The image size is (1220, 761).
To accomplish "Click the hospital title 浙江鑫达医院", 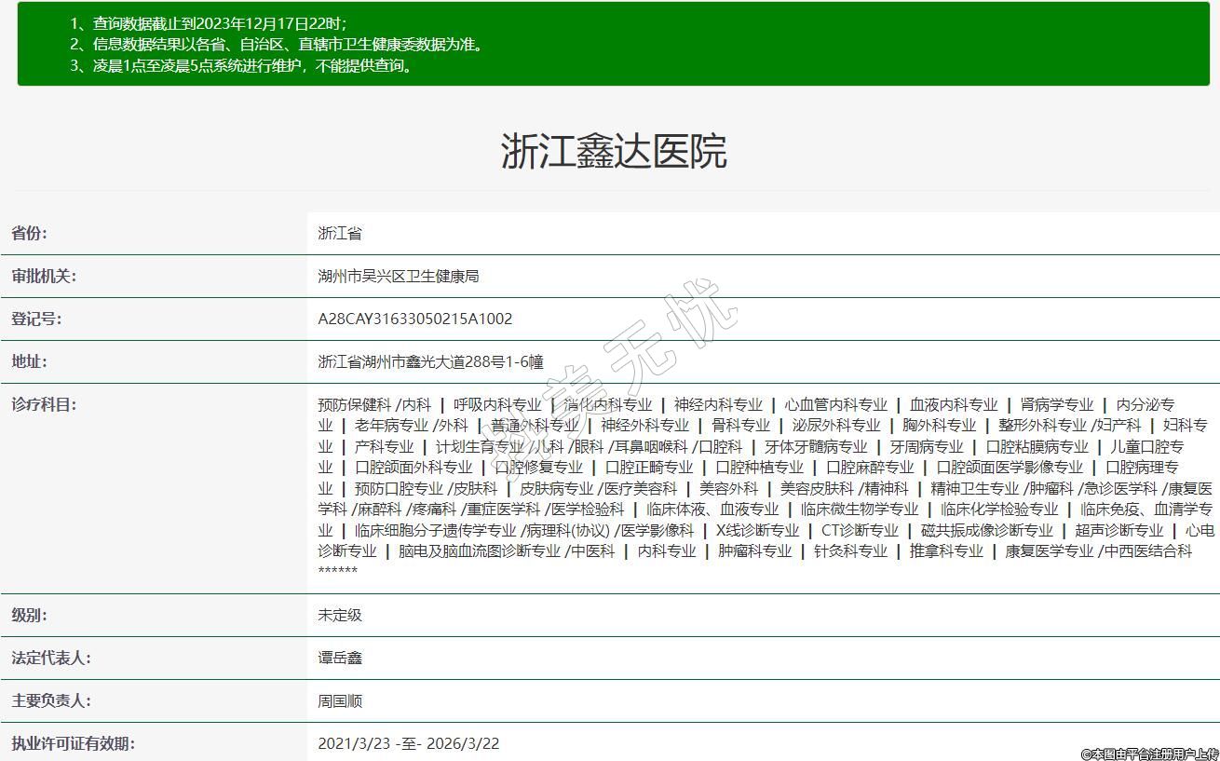I will coord(613,151).
